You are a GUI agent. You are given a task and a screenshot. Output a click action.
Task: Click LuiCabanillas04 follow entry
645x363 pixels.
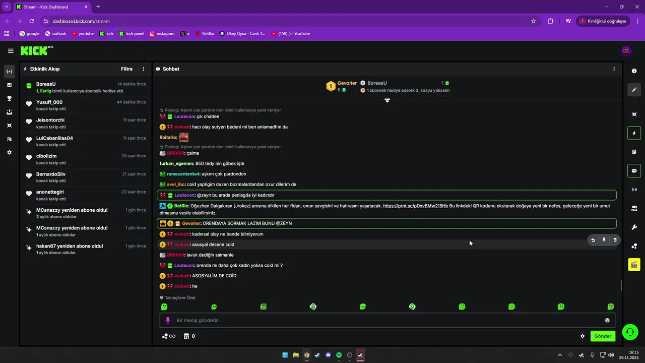[86, 141]
